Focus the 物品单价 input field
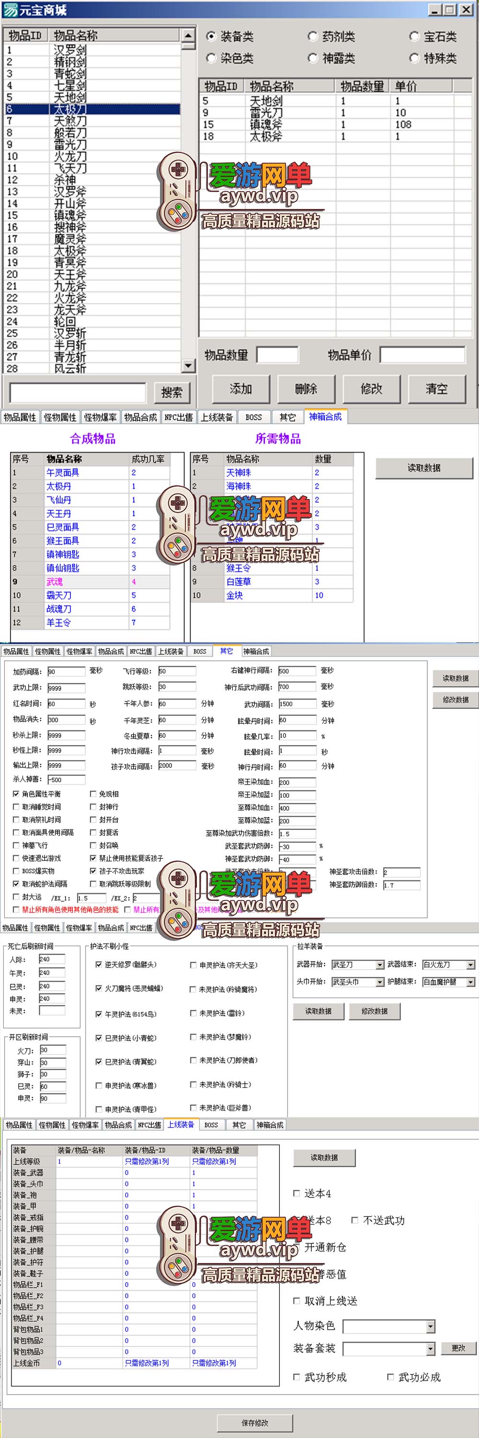 click(422, 355)
